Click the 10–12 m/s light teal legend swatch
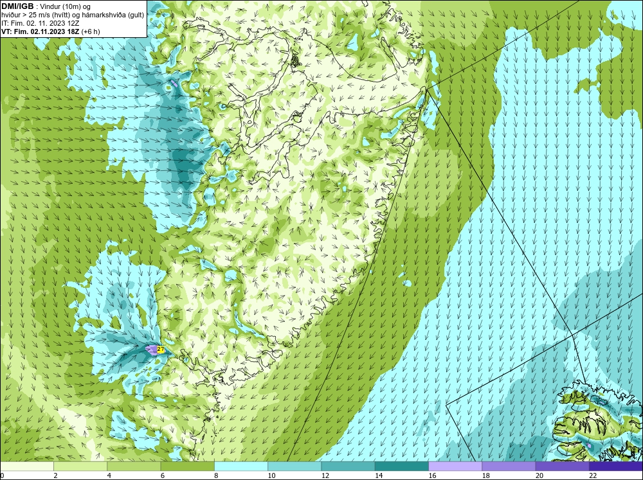643x480 pixels. tap(294, 467)
